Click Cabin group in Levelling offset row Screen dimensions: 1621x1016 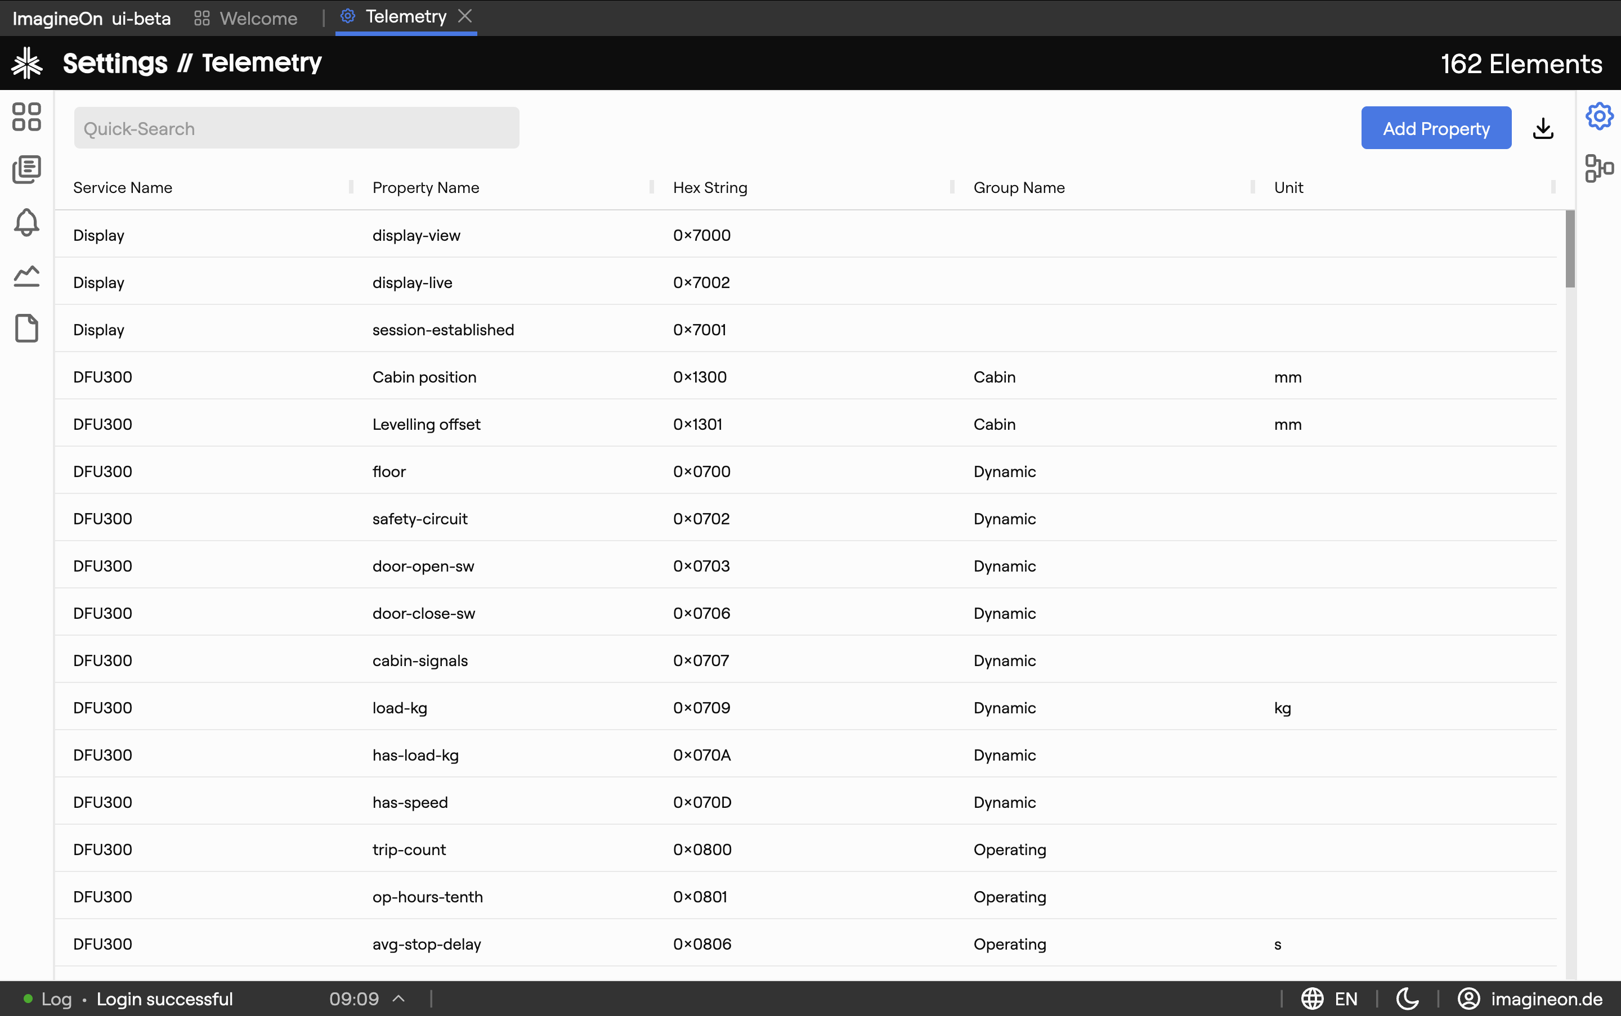[995, 424]
